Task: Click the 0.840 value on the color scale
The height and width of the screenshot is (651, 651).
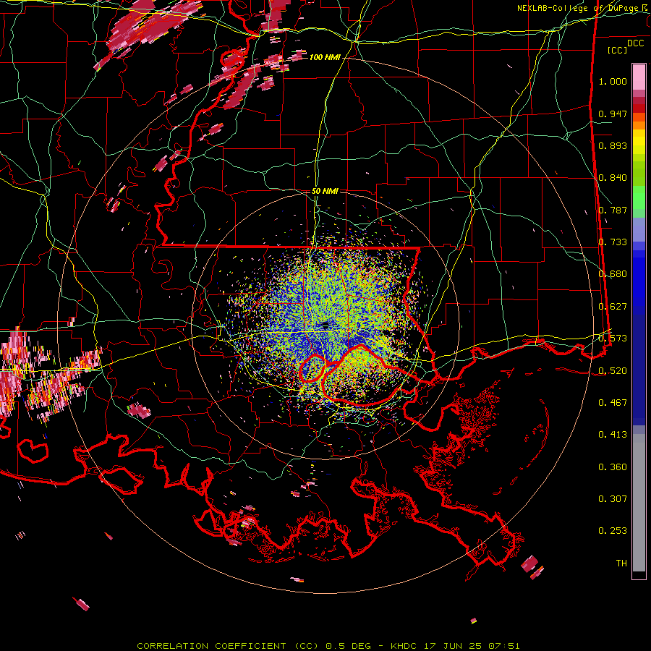Action: (613, 178)
